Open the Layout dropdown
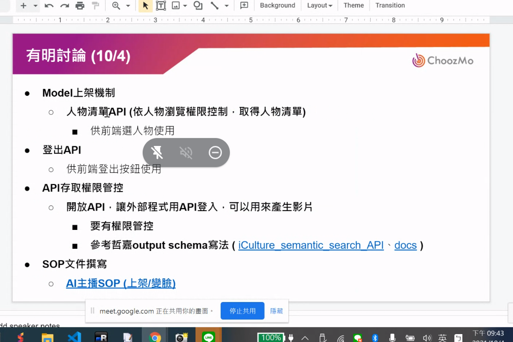 pos(319,6)
